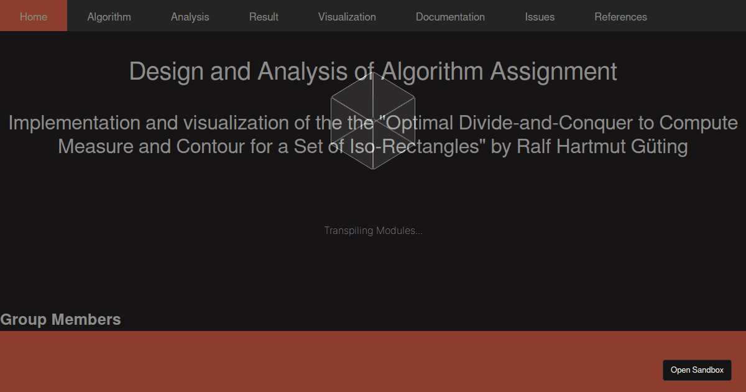Image resolution: width=746 pixels, height=392 pixels.
Task: Click the Open Sandbox button
Action: pyautogui.click(x=697, y=370)
